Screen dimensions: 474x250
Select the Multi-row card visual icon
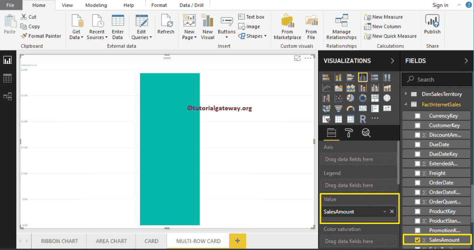click(375, 108)
